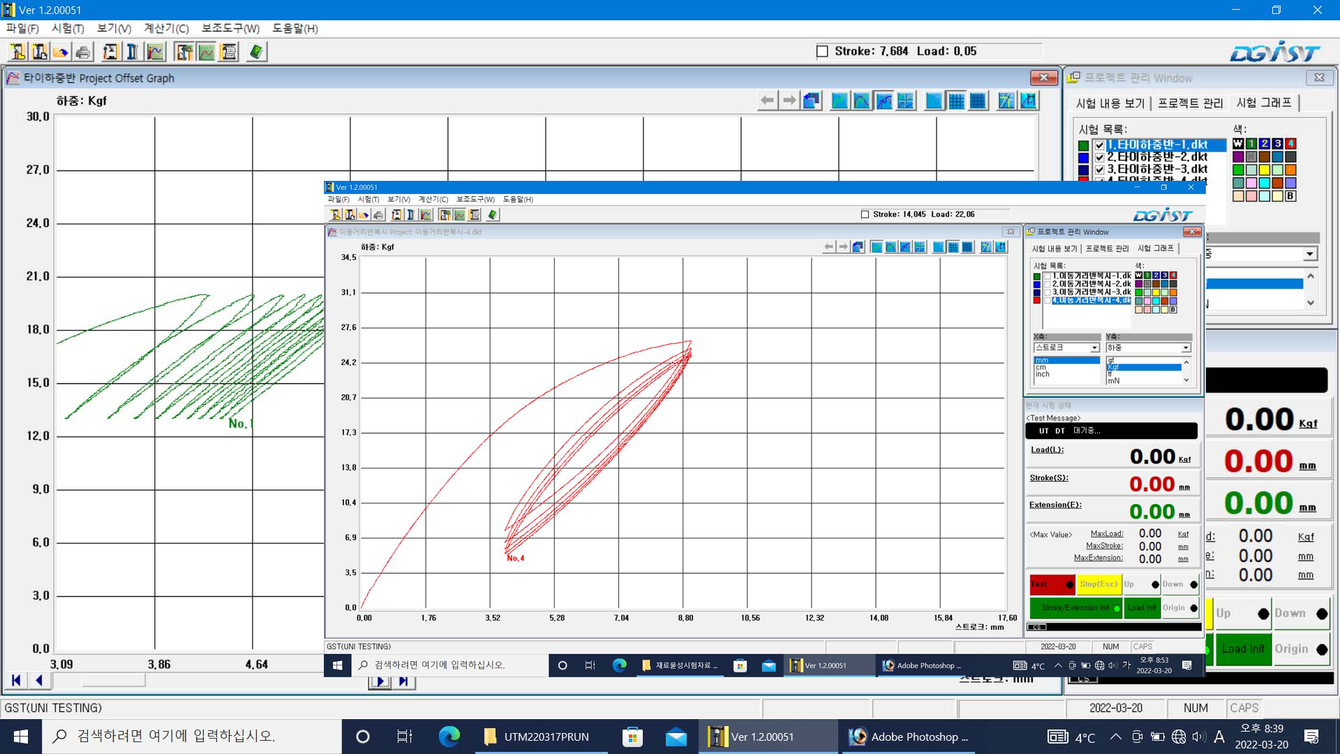This screenshot has height=754, width=1340.
Task: Click the green graph icon with red curve in the main toolbar
Action: (x=207, y=52)
